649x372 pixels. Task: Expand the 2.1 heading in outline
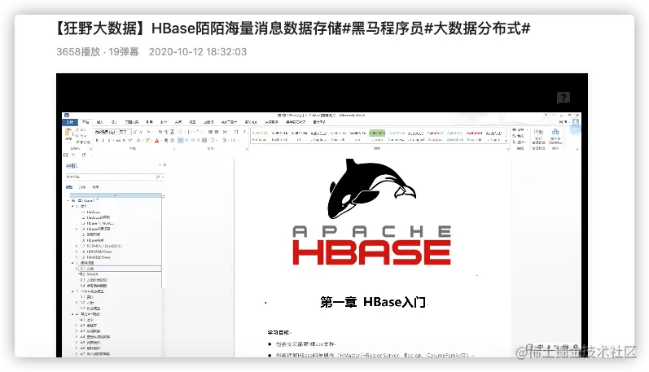click(77, 269)
